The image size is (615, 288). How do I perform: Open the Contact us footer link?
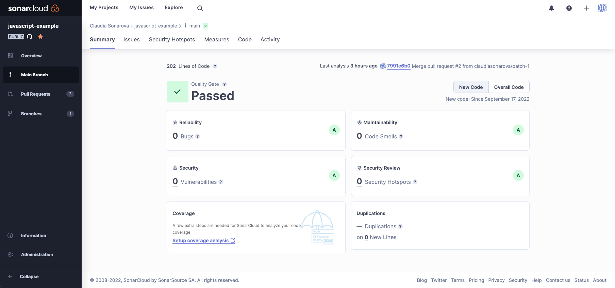(x=558, y=280)
